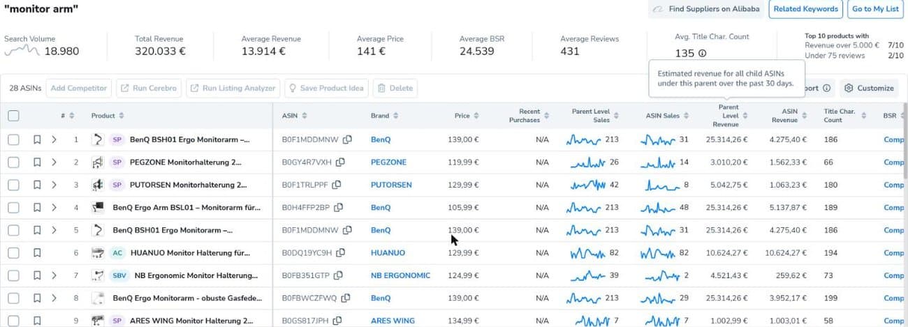Bookmark the NB Ergonomic Monitor Halterung row
Viewport: 908px width, 327px height.
pos(37,275)
